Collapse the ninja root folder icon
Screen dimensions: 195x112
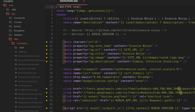(5, 5)
